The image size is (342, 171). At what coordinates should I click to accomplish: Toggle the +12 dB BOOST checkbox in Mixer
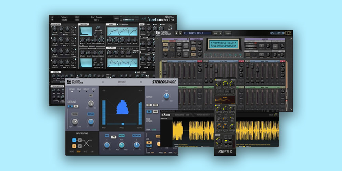tap(118, 24)
